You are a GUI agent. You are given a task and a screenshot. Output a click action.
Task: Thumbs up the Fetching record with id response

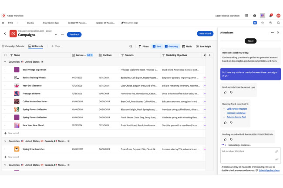tap(225, 139)
